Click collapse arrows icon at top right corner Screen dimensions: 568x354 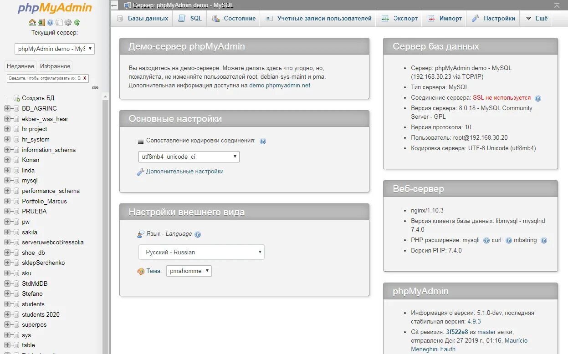pyautogui.click(x=557, y=5)
